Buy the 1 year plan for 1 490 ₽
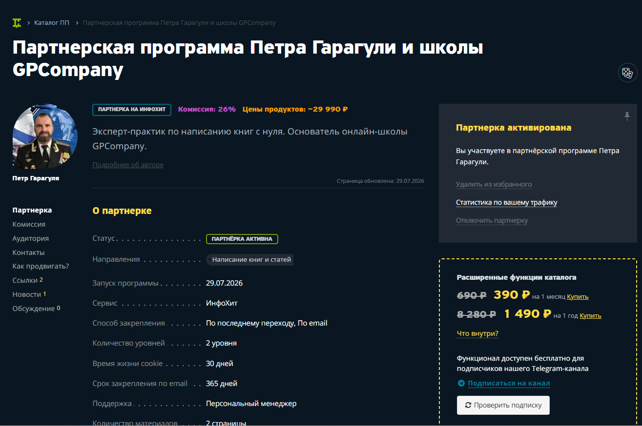This screenshot has width=642, height=426. tap(590, 315)
